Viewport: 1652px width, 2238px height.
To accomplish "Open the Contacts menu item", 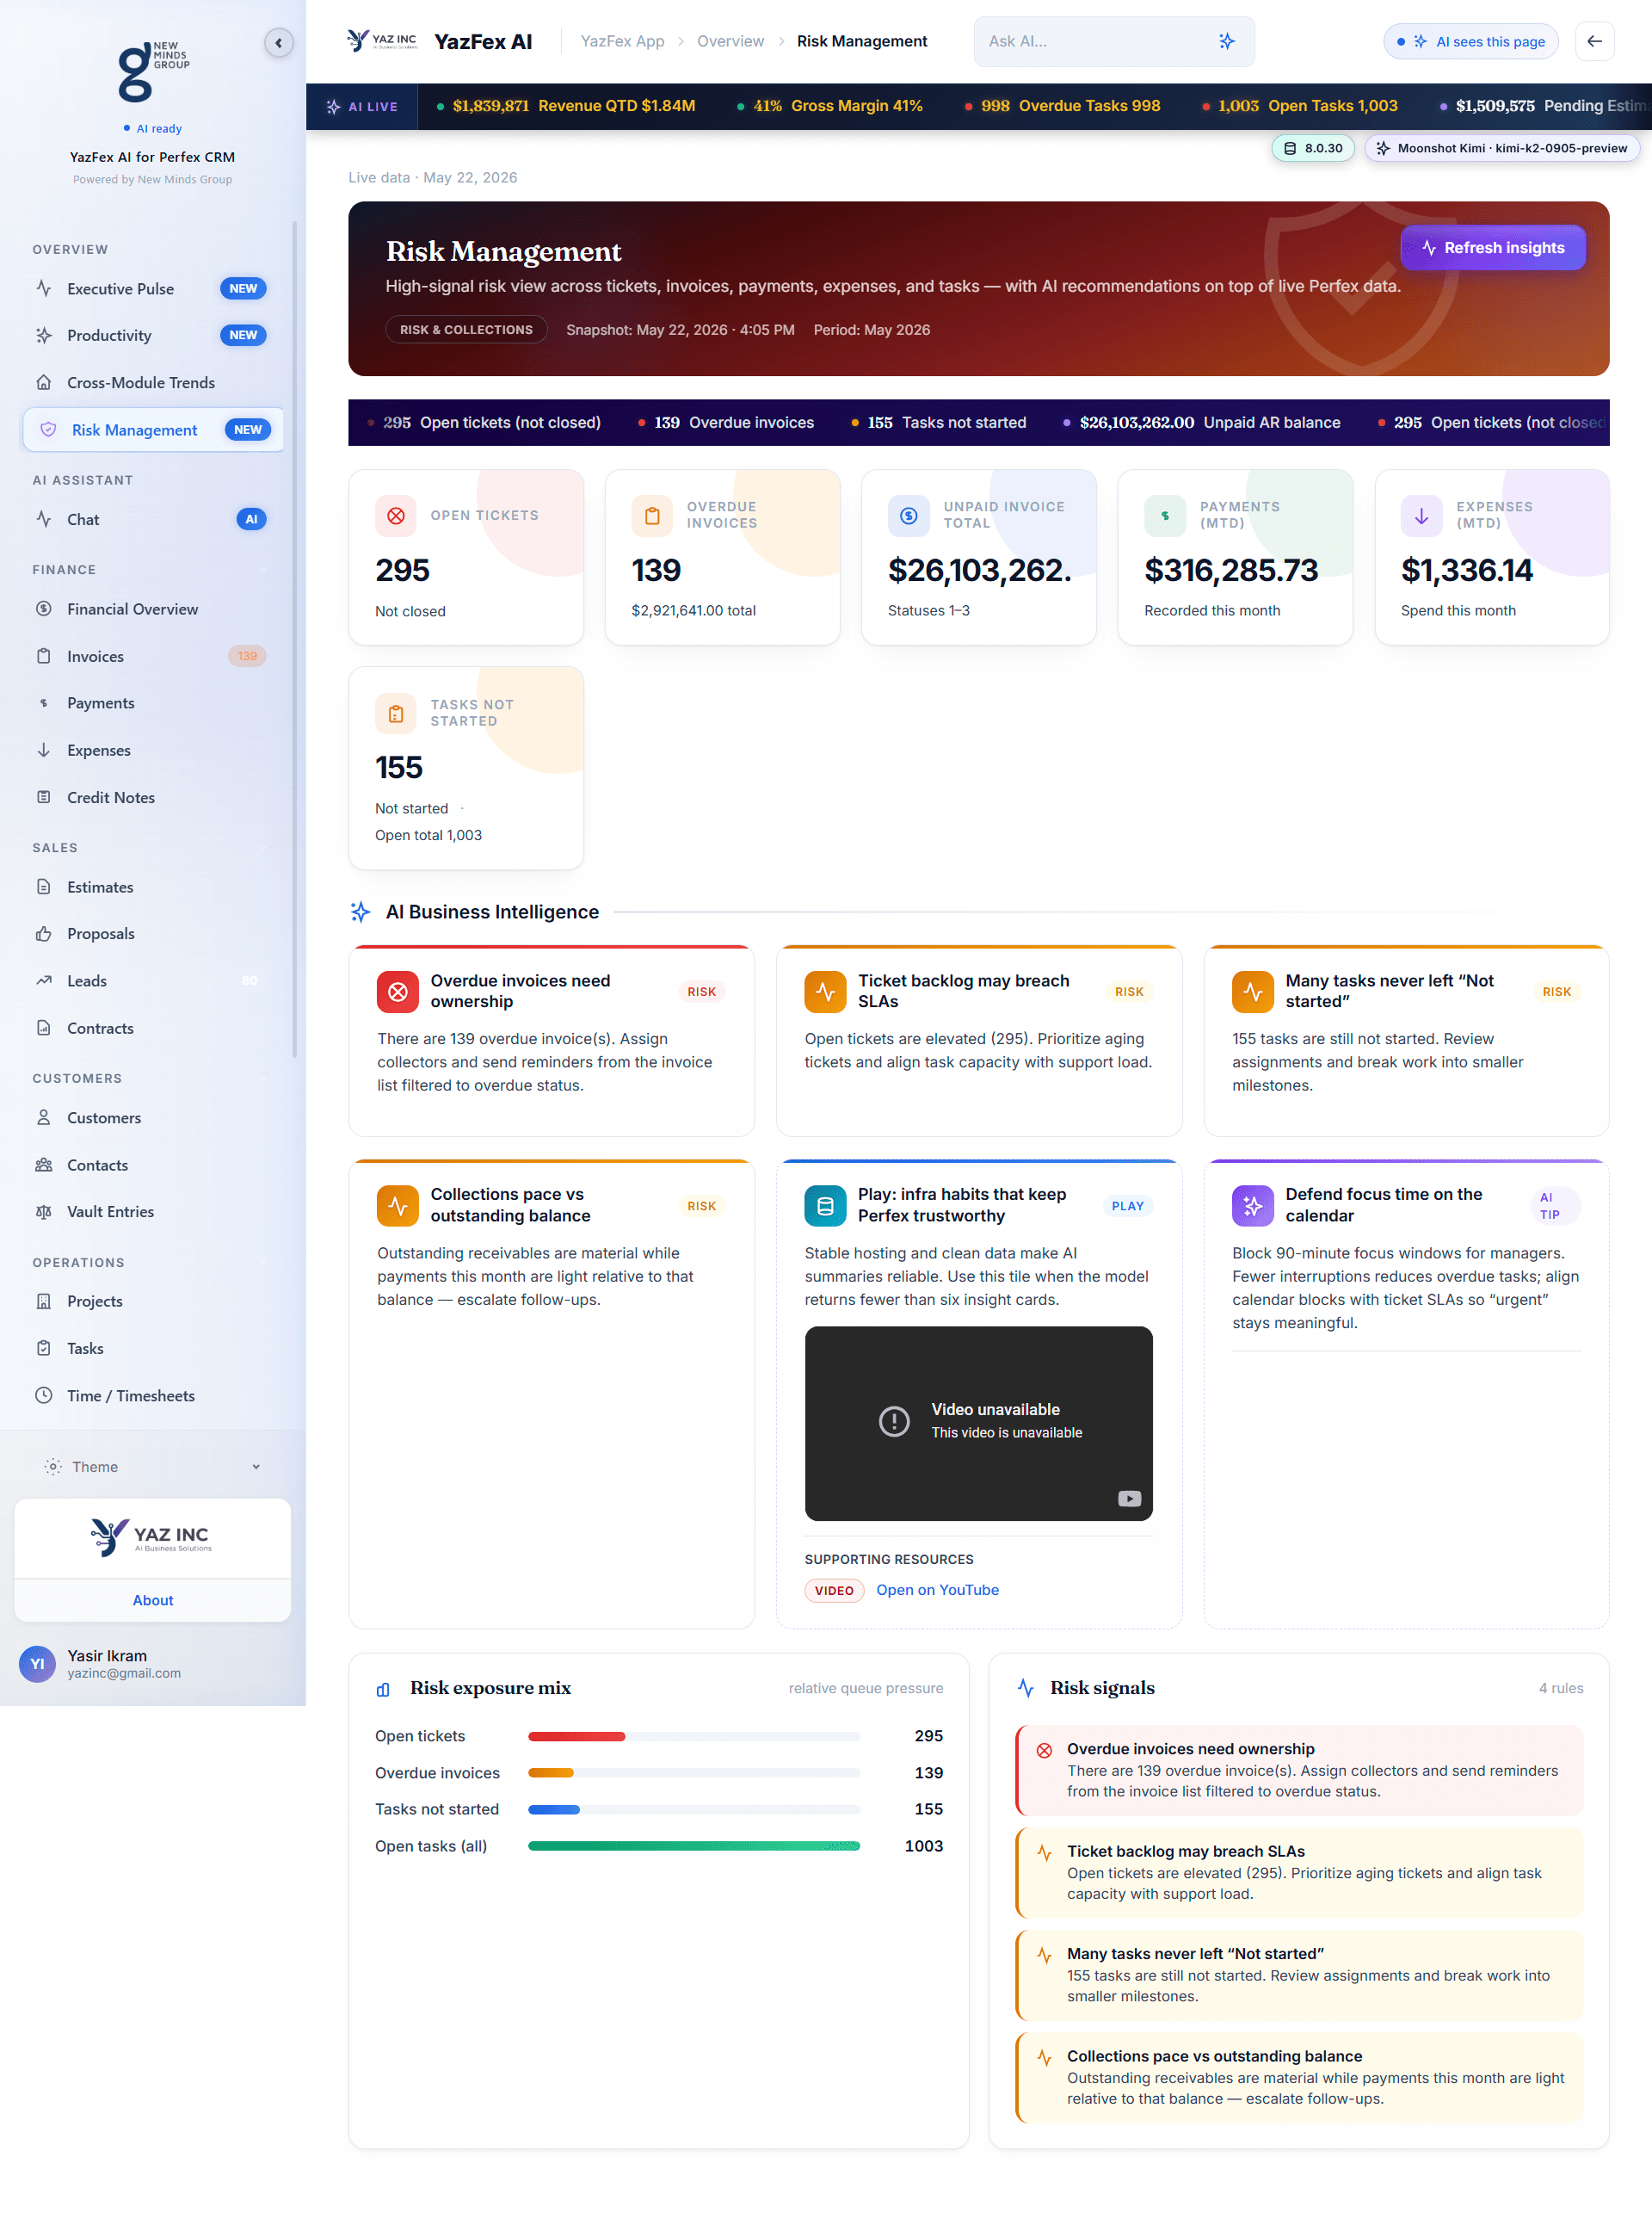I will (x=153, y=1165).
